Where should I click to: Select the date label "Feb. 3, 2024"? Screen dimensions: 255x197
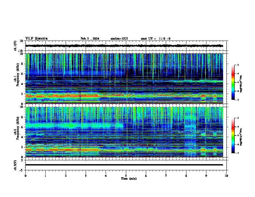(x=90, y=39)
